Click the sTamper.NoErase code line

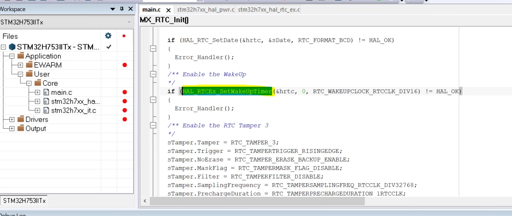(259, 159)
